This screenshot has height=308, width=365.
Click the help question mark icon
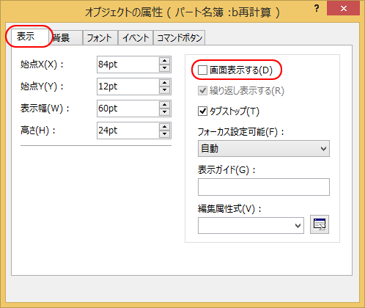(317, 9)
